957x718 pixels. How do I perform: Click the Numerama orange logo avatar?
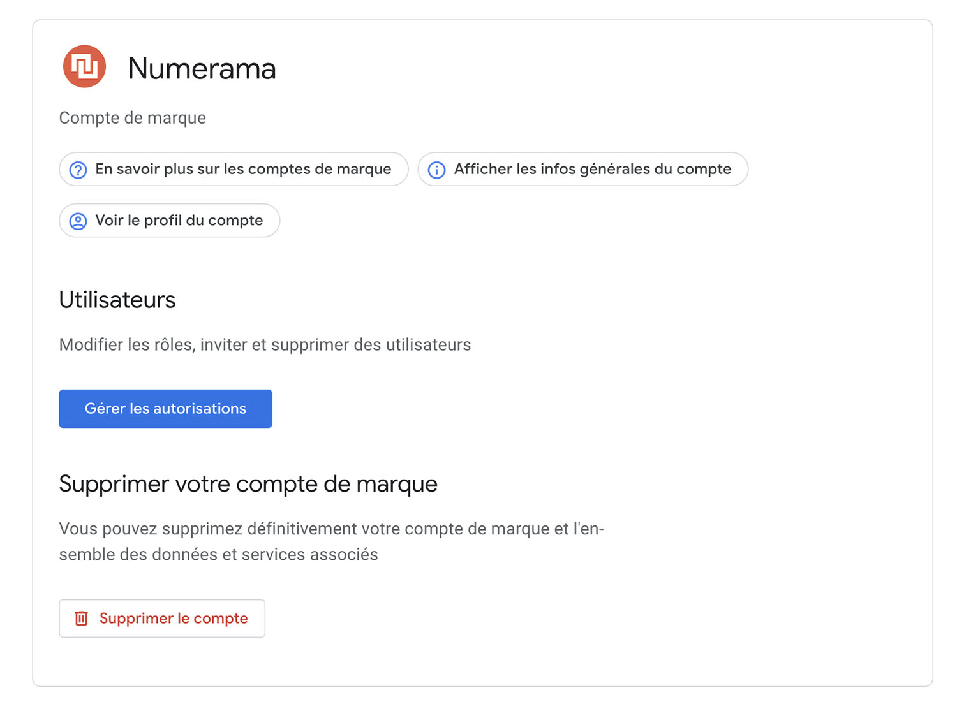point(84,66)
